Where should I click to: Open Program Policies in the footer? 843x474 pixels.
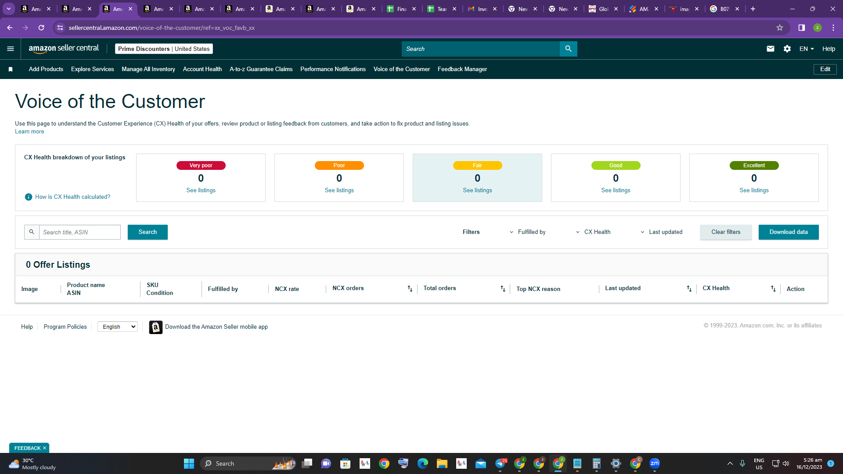coord(65,327)
